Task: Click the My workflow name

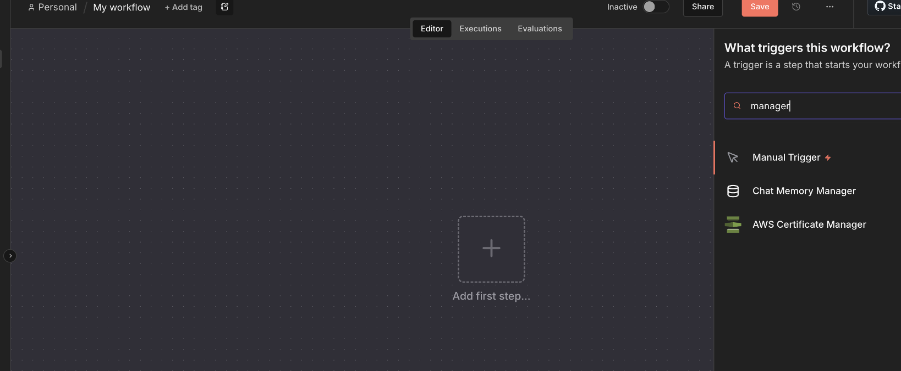Action: pos(122,7)
